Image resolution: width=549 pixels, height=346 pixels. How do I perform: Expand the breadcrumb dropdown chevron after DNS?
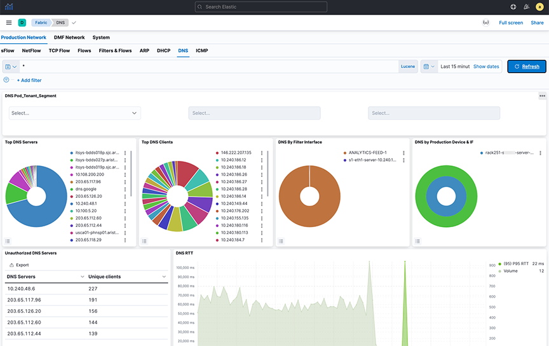(74, 23)
